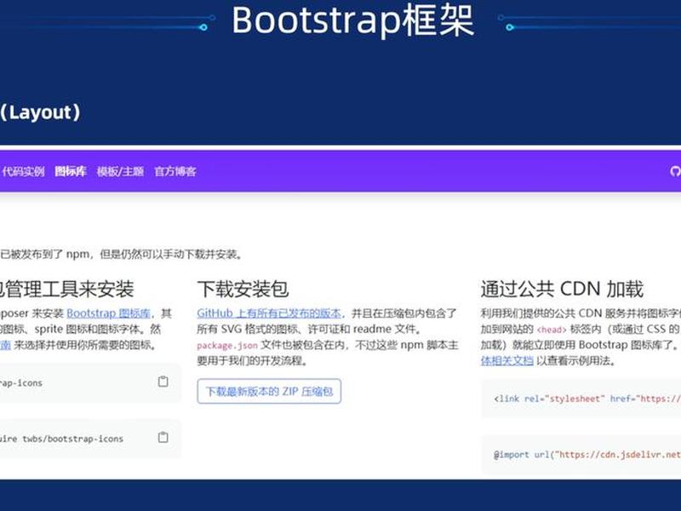This screenshot has height=511, width=681.
Task: Follow the Bootstrap 图标库 link
Action: point(109,313)
